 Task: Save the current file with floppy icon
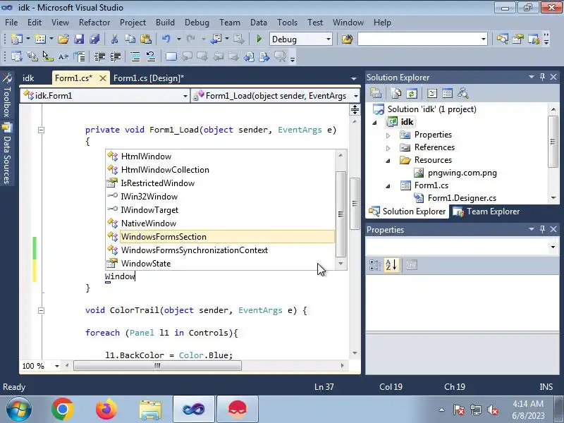[79, 39]
